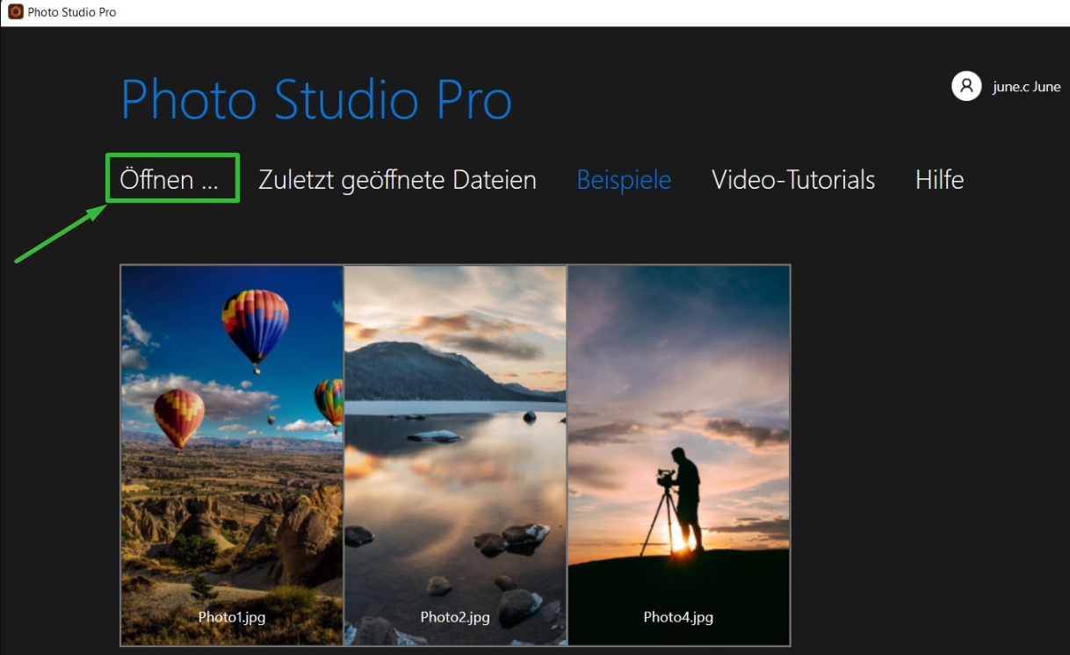
Task: Open the Photo4.jpg photographer silhouette thumbnail
Action: pyautogui.click(x=679, y=456)
